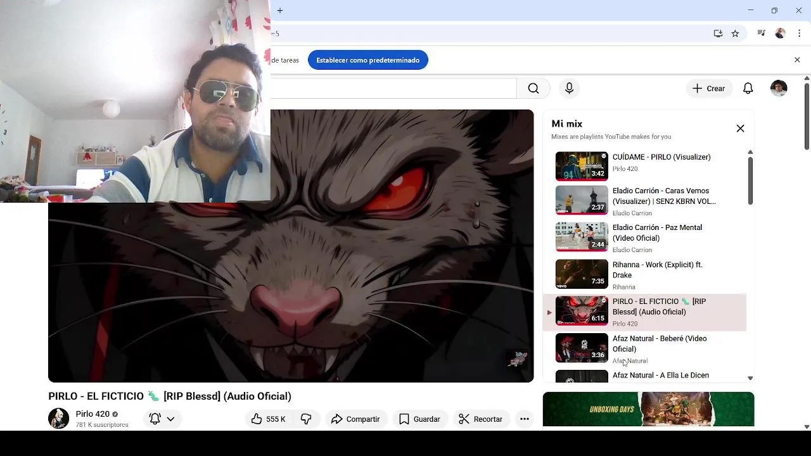Click the playlist panel scrollbar thumb
Viewport: 811px width, 456px height.
point(750,180)
